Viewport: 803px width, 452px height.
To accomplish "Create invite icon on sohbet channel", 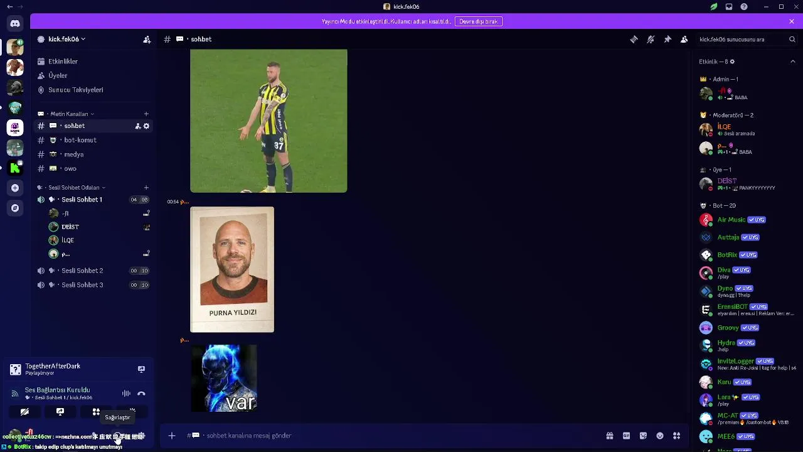I will 138,126.
